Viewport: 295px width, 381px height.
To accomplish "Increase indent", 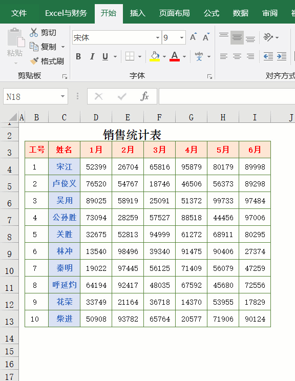I will click(x=282, y=56).
